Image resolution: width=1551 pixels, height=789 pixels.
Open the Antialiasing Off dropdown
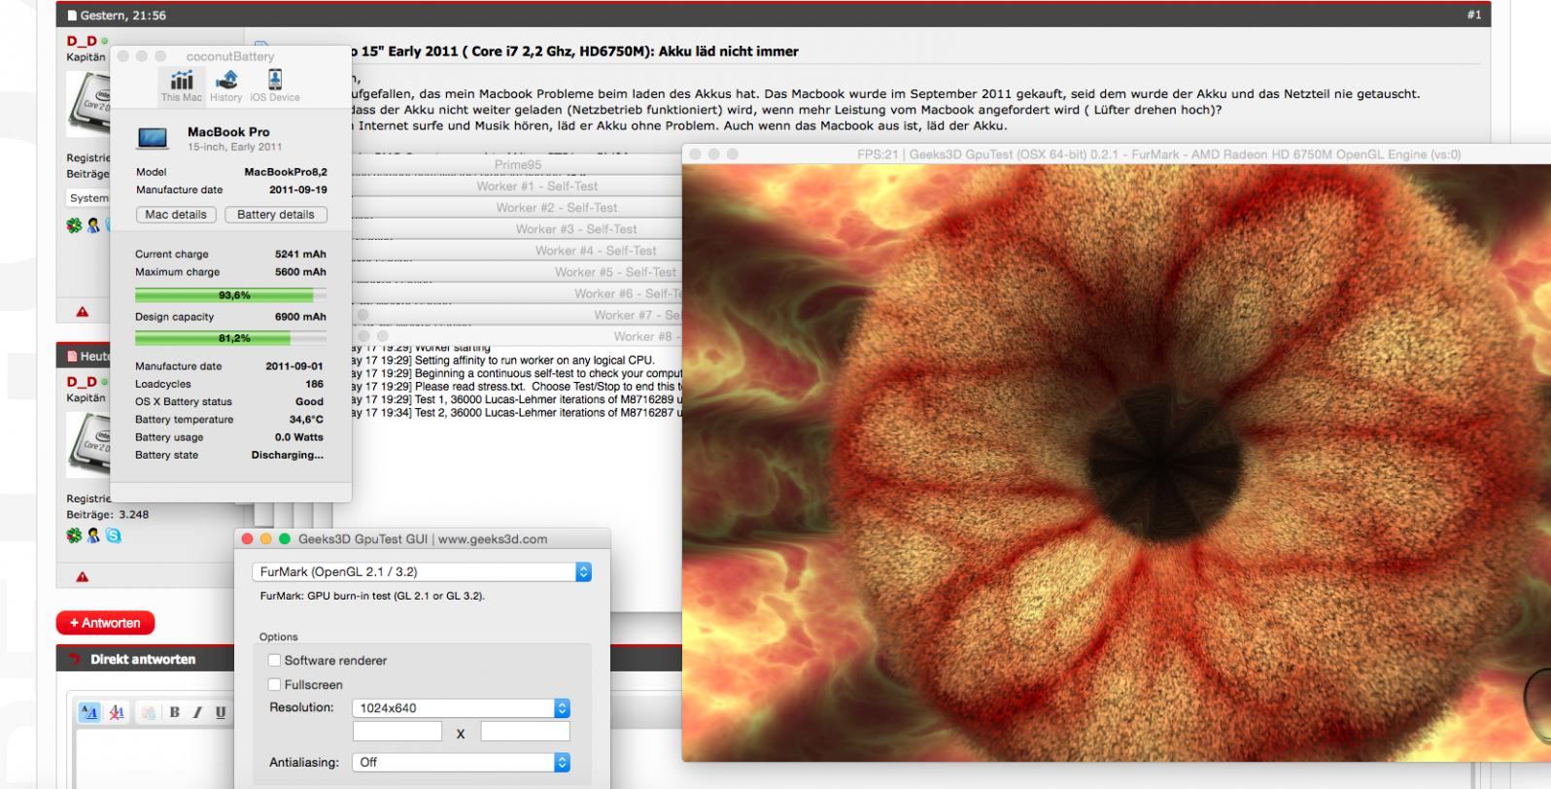pos(461,763)
